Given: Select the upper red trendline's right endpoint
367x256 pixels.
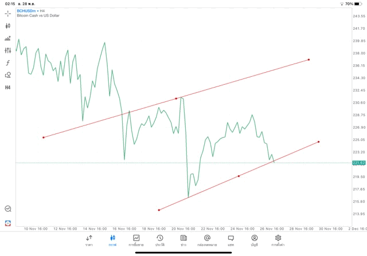Looking at the screenshot, I should pos(309,60).
